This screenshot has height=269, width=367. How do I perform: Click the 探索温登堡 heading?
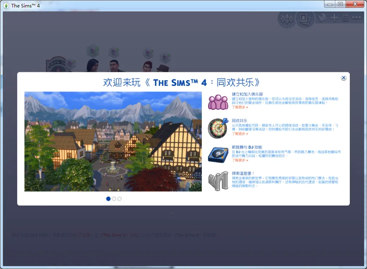point(243,173)
